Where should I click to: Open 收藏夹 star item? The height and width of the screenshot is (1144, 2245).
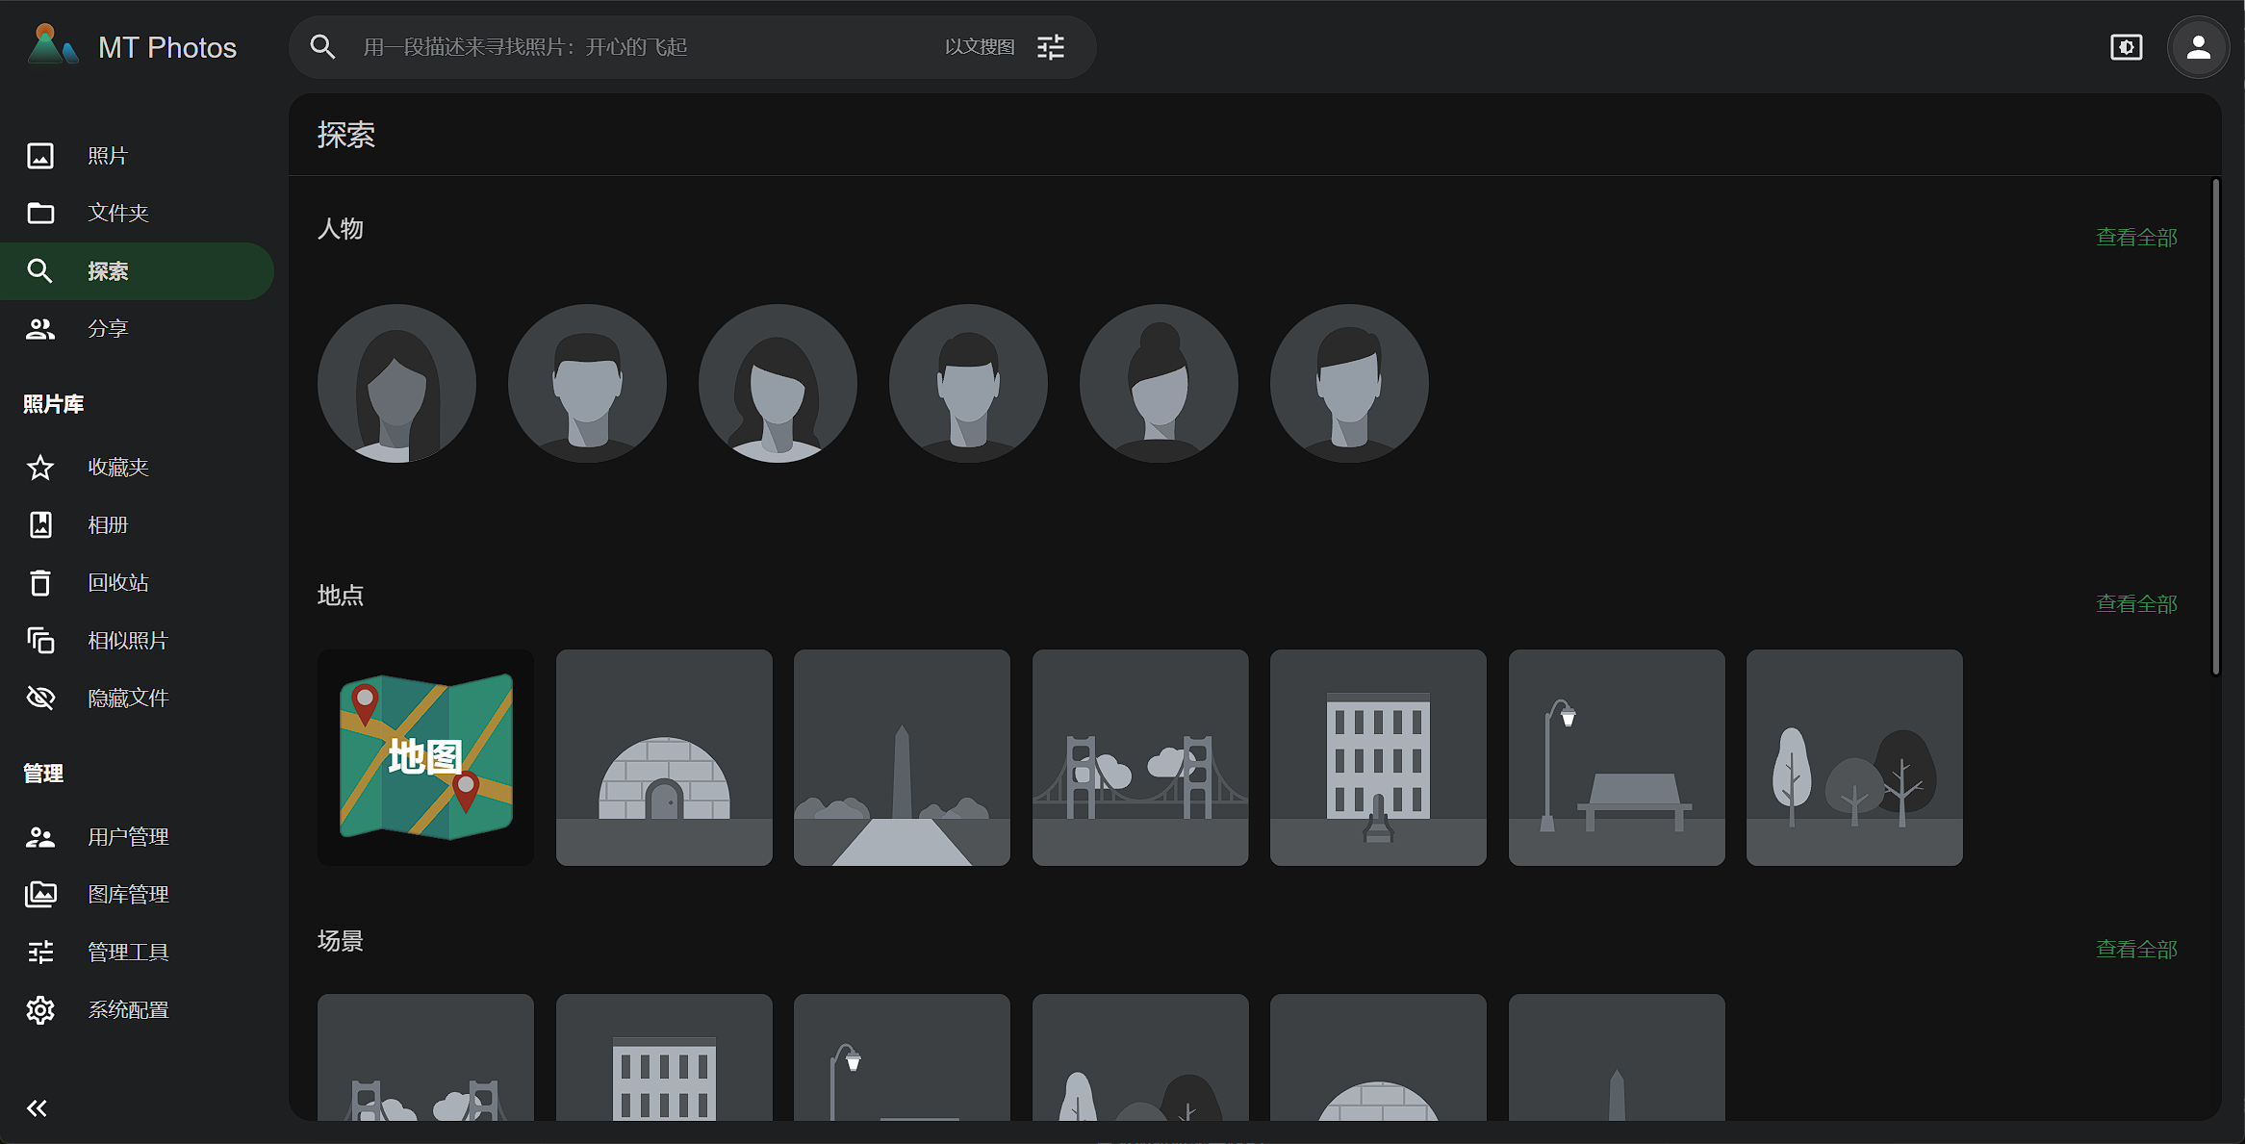tap(137, 468)
